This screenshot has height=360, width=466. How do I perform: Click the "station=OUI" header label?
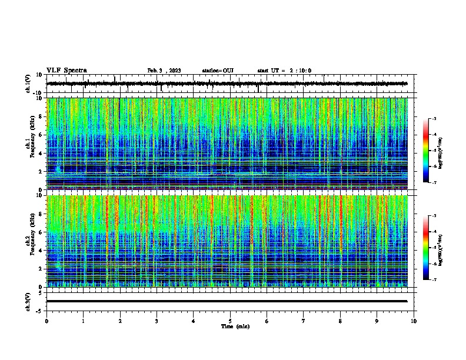coord(218,71)
